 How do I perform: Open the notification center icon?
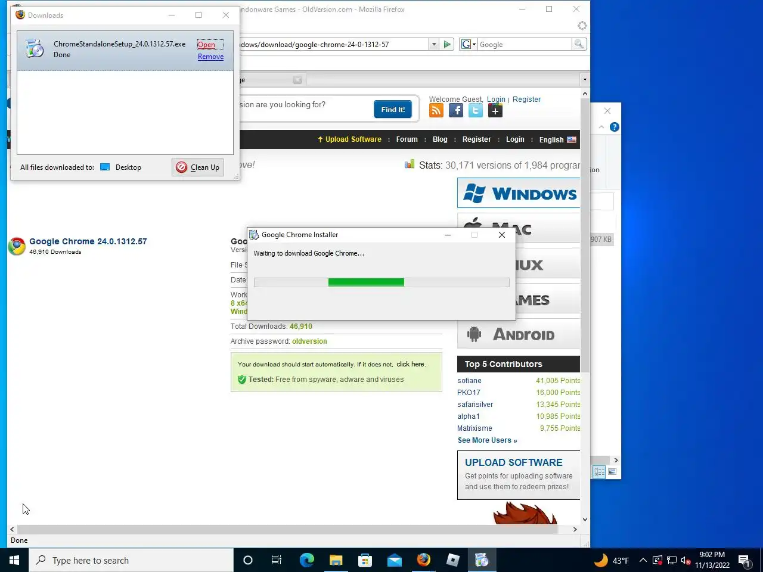tap(744, 560)
